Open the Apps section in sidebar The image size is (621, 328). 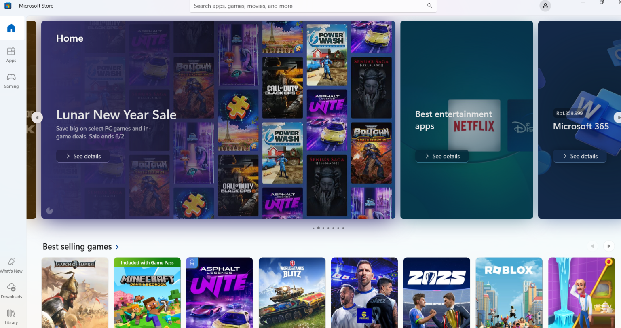point(11,55)
